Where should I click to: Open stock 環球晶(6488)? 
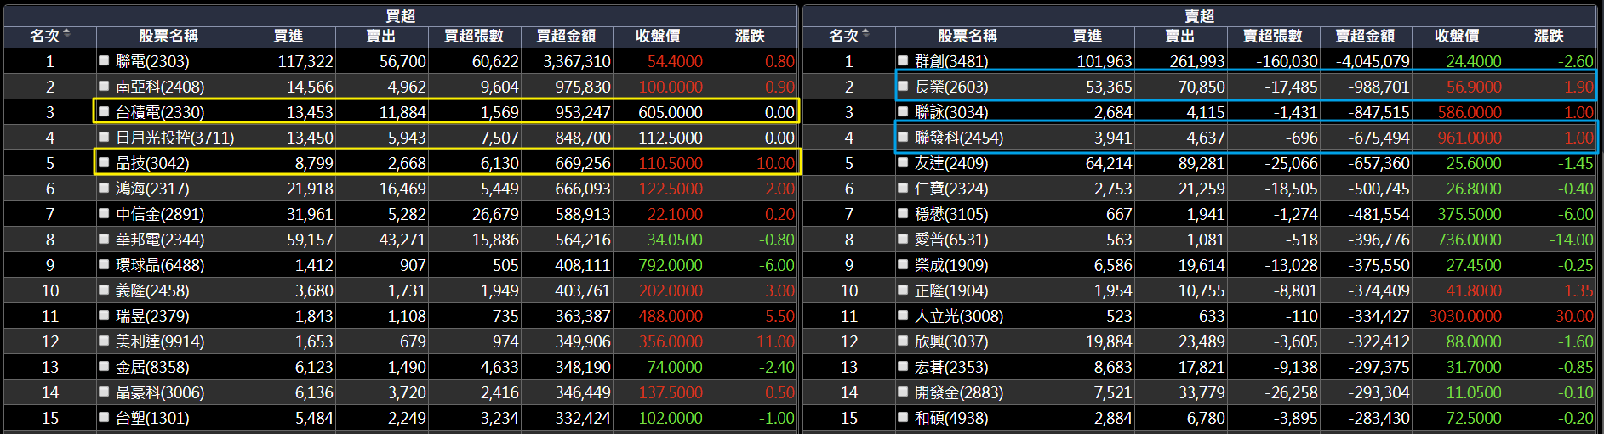click(161, 265)
